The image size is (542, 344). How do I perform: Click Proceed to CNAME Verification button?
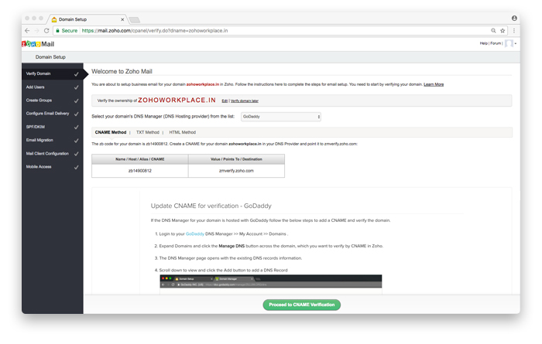click(302, 305)
